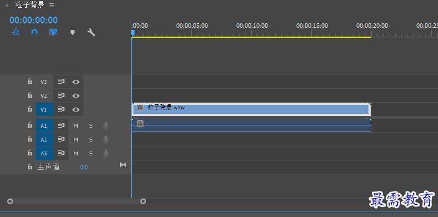Toggle sync lock on A3
The width and height of the screenshot is (438, 217).
(x=61, y=153)
